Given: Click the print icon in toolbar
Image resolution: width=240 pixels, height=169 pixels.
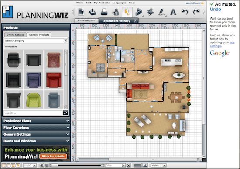Looking at the screenshot, I should pos(104,12).
